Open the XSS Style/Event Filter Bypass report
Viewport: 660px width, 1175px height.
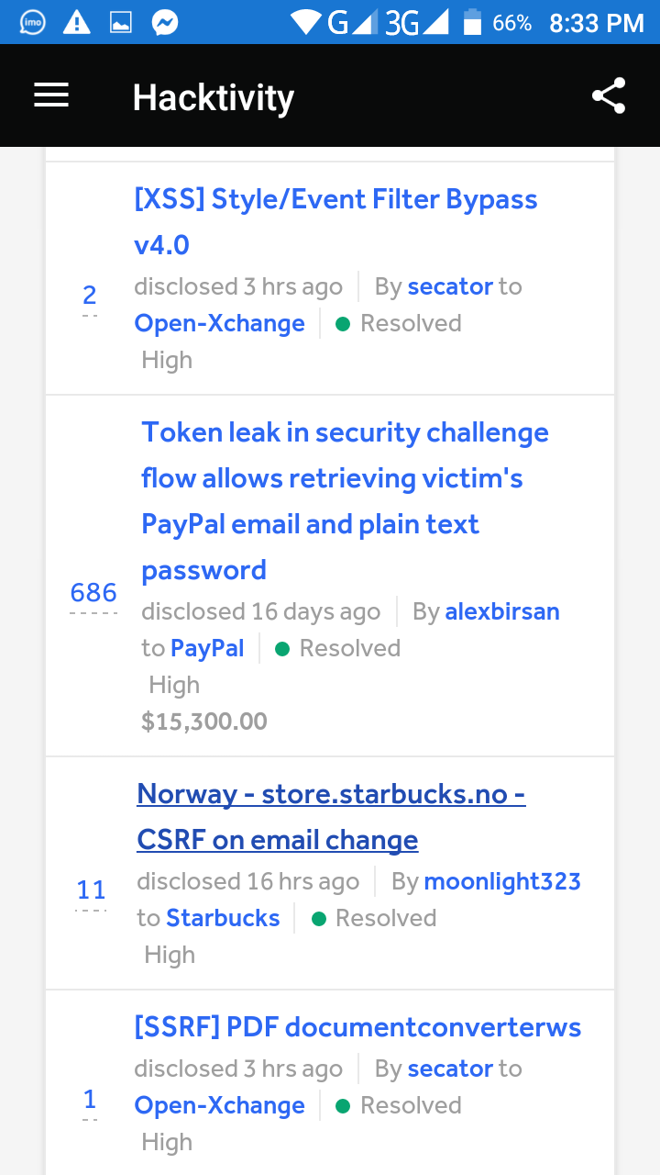tap(335, 222)
